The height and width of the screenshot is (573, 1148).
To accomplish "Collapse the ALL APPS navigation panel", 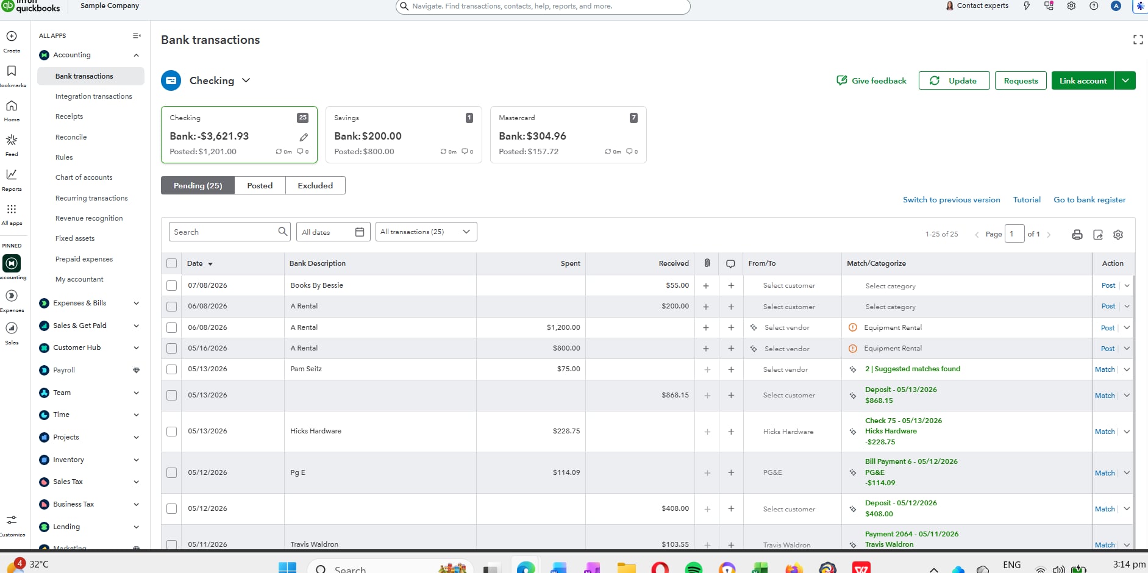I will (x=137, y=36).
